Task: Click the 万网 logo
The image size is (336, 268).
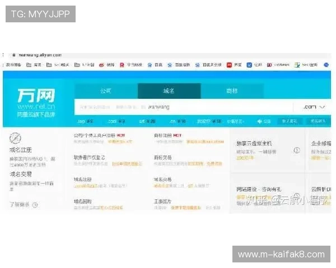Action: pos(36,95)
